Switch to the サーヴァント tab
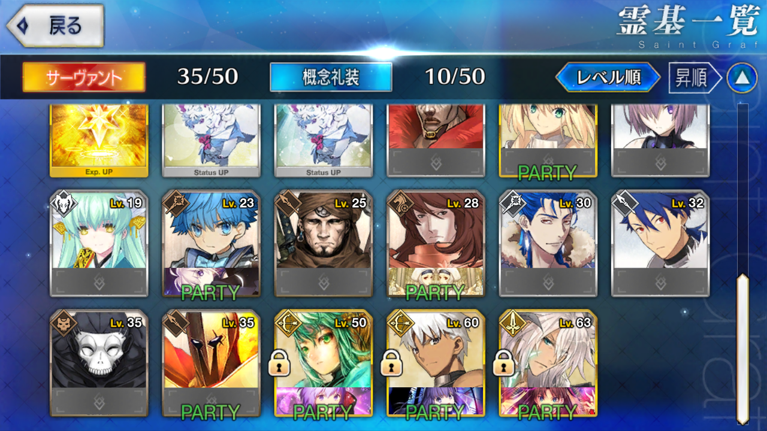This screenshot has height=431, width=767. (84, 77)
